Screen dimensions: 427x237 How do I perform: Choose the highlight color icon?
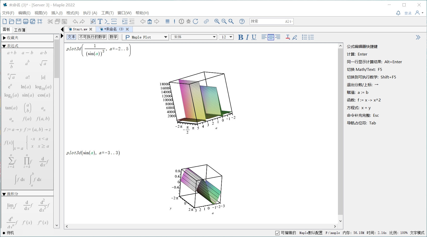[295, 37]
